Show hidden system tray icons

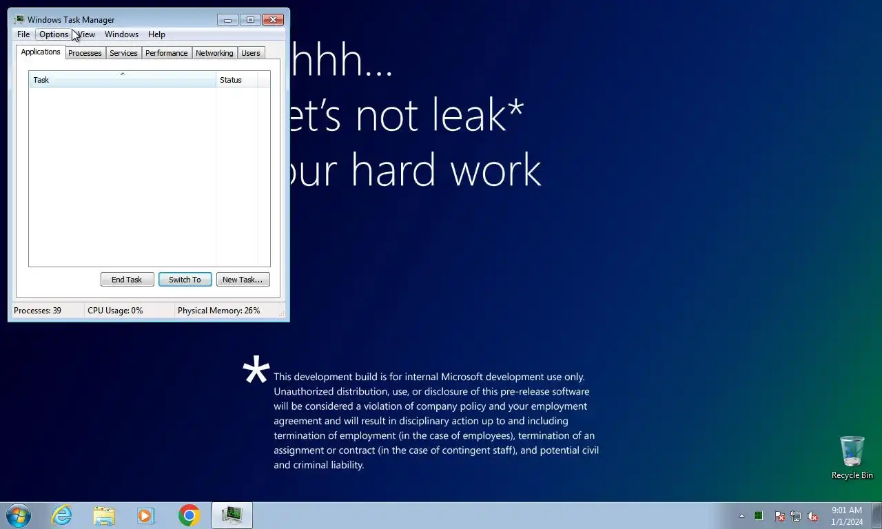tap(741, 516)
